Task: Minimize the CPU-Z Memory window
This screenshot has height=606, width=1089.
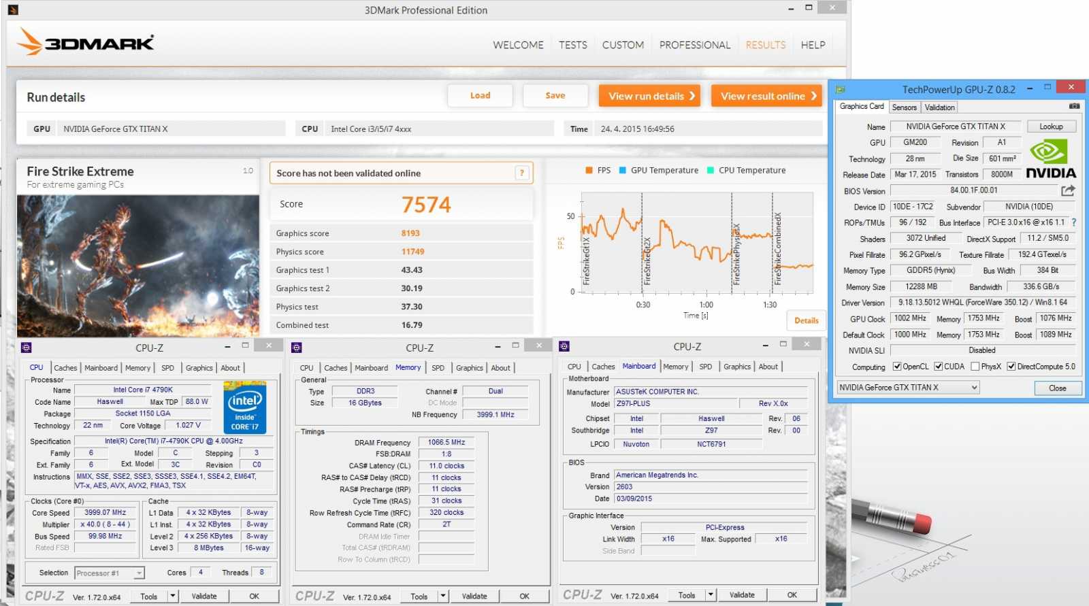Action: point(498,346)
